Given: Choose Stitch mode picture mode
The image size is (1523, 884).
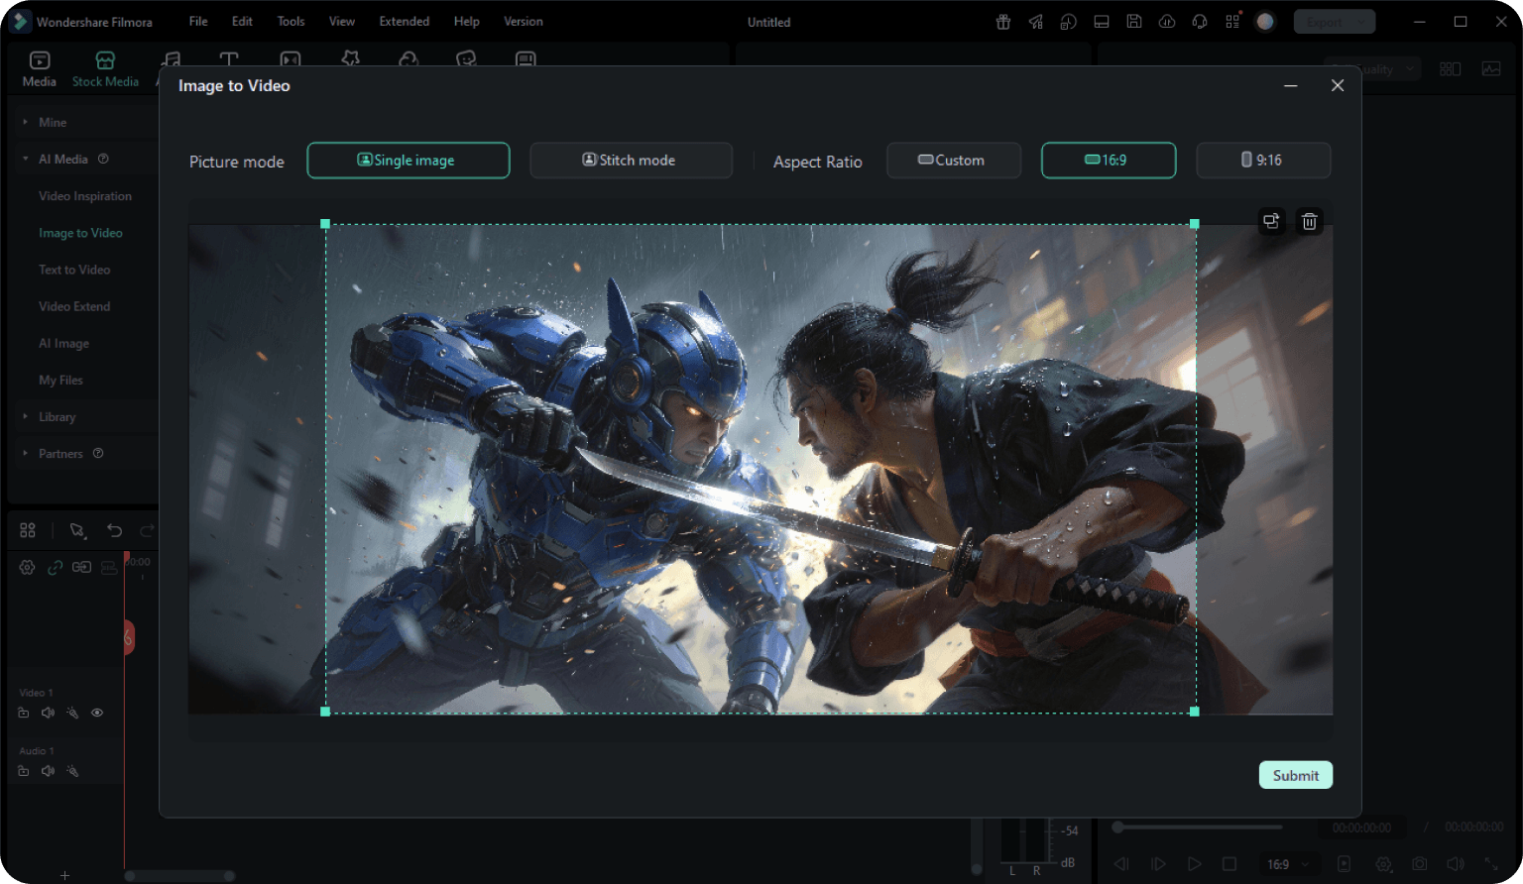Looking at the screenshot, I should [x=632, y=161].
